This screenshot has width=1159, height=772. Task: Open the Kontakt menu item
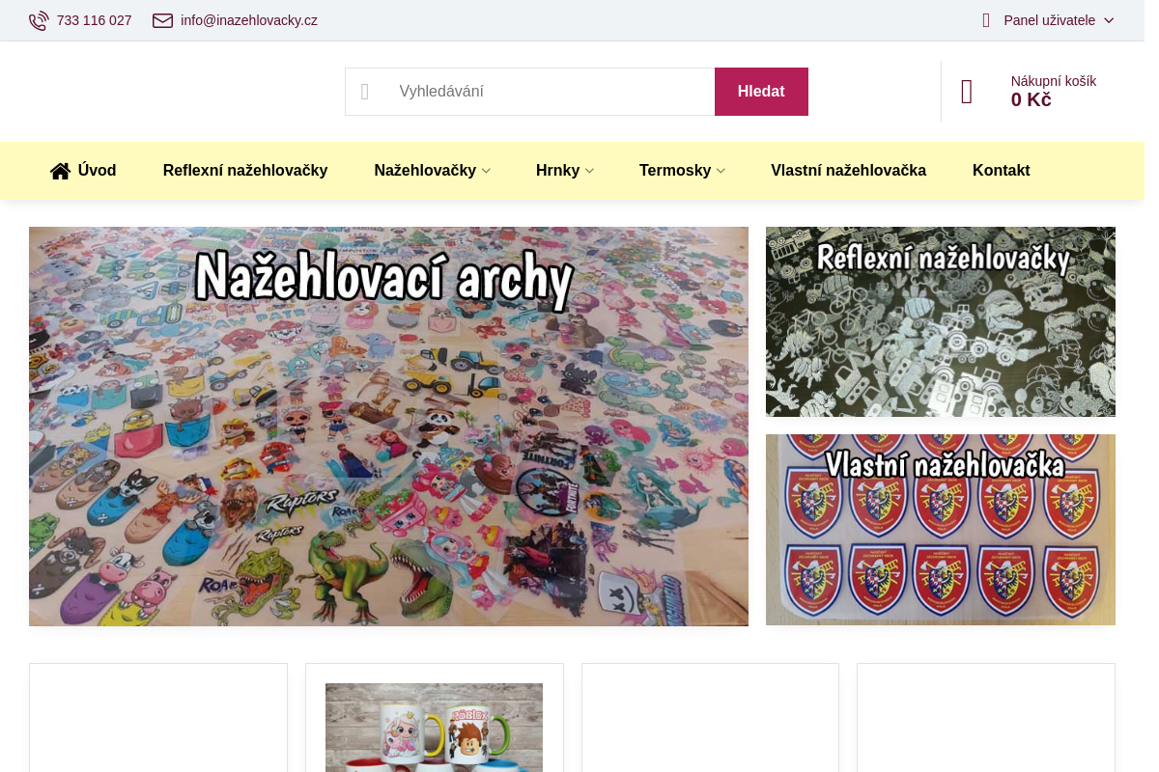pos(1001,171)
